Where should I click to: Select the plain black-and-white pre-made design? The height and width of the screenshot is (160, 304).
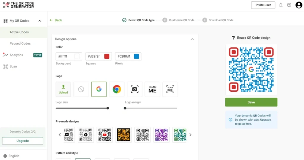point(142,135)
